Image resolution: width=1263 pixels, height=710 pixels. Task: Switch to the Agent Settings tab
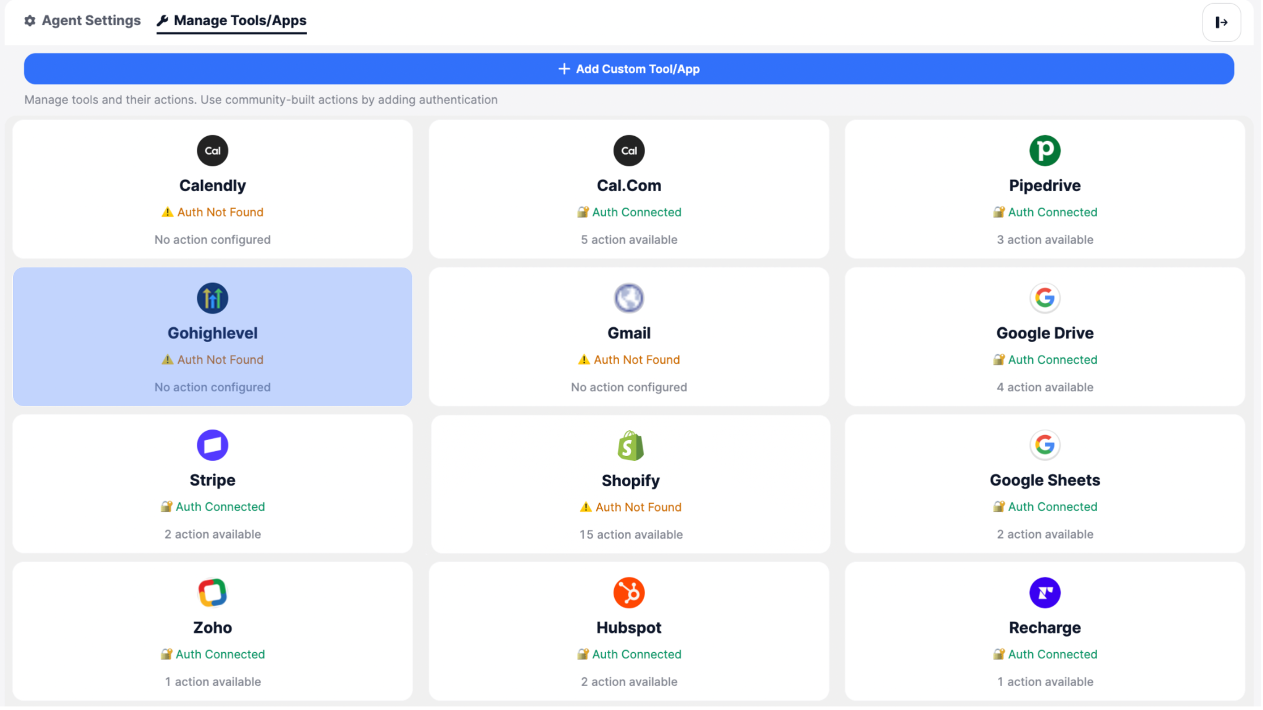point(83,20)
